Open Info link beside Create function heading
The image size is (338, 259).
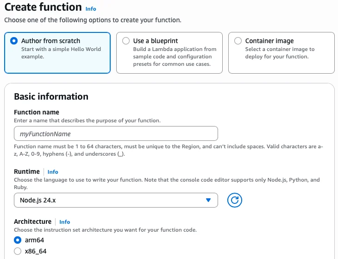(x=91, y=9)
